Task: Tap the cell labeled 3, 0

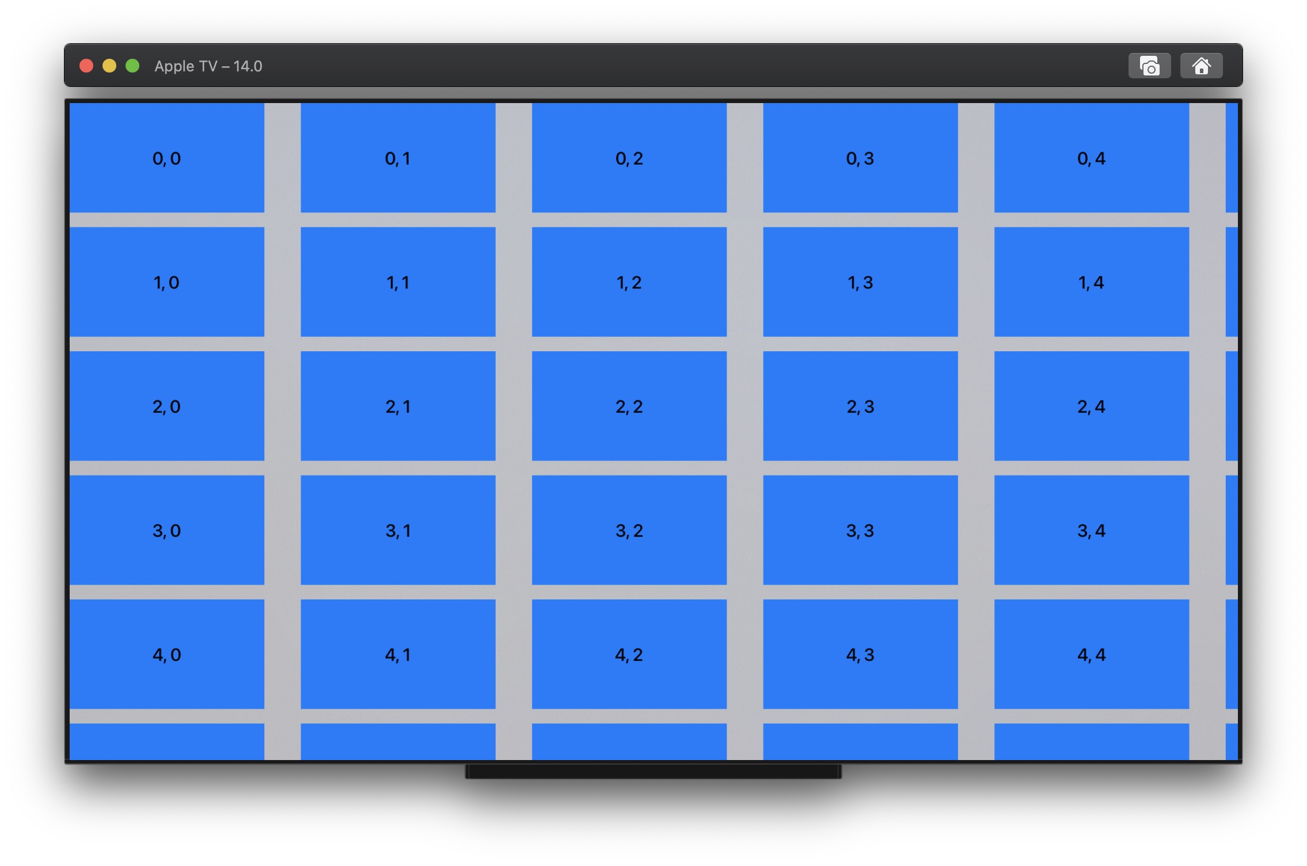Action: (x=167, y=530)
